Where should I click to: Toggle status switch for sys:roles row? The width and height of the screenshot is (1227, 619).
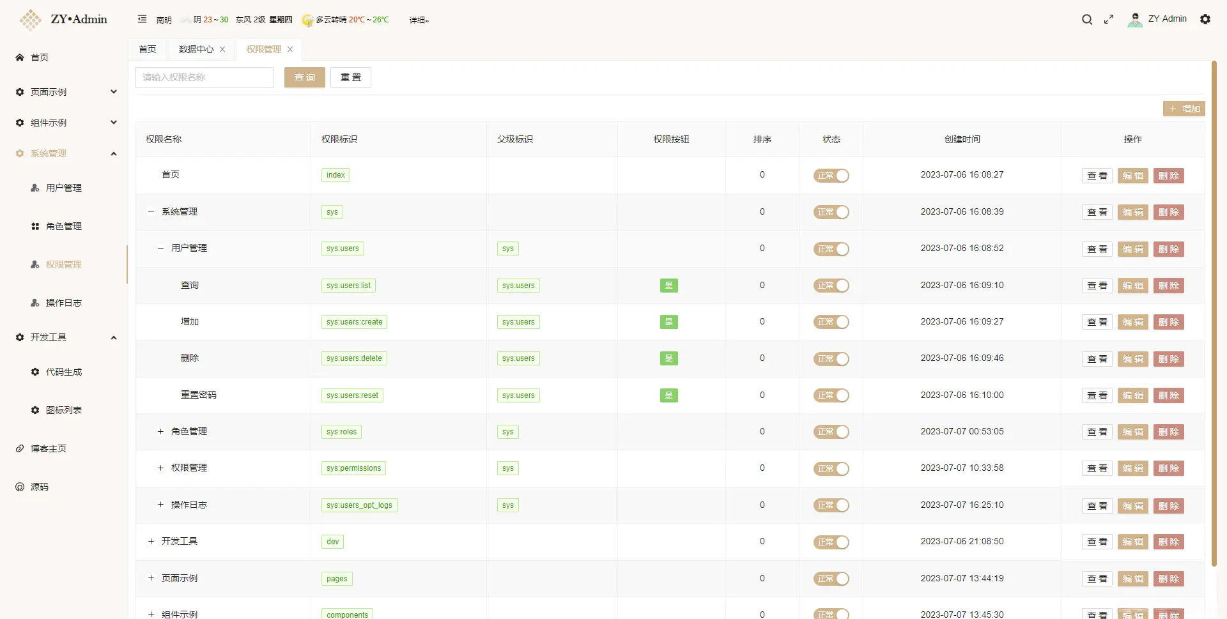point(831,432)
